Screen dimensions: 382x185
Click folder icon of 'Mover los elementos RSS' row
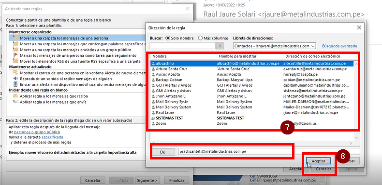[x=15, y=61]
